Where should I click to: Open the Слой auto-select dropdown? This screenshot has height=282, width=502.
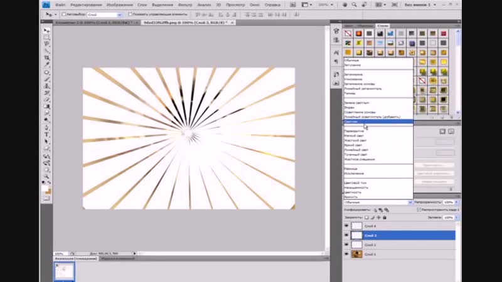pos(104,14)
